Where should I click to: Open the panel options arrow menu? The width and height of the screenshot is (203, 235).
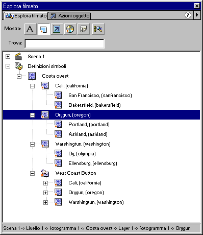[197, 15]
